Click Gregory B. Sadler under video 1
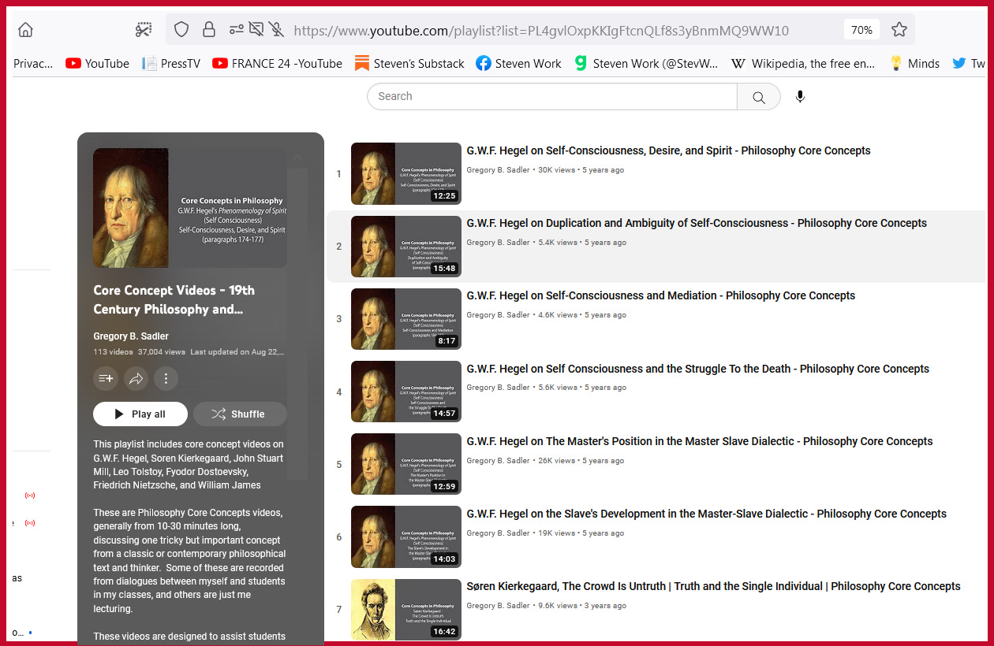Viewport: 994px width, 646px height. (x=498, y=170)
